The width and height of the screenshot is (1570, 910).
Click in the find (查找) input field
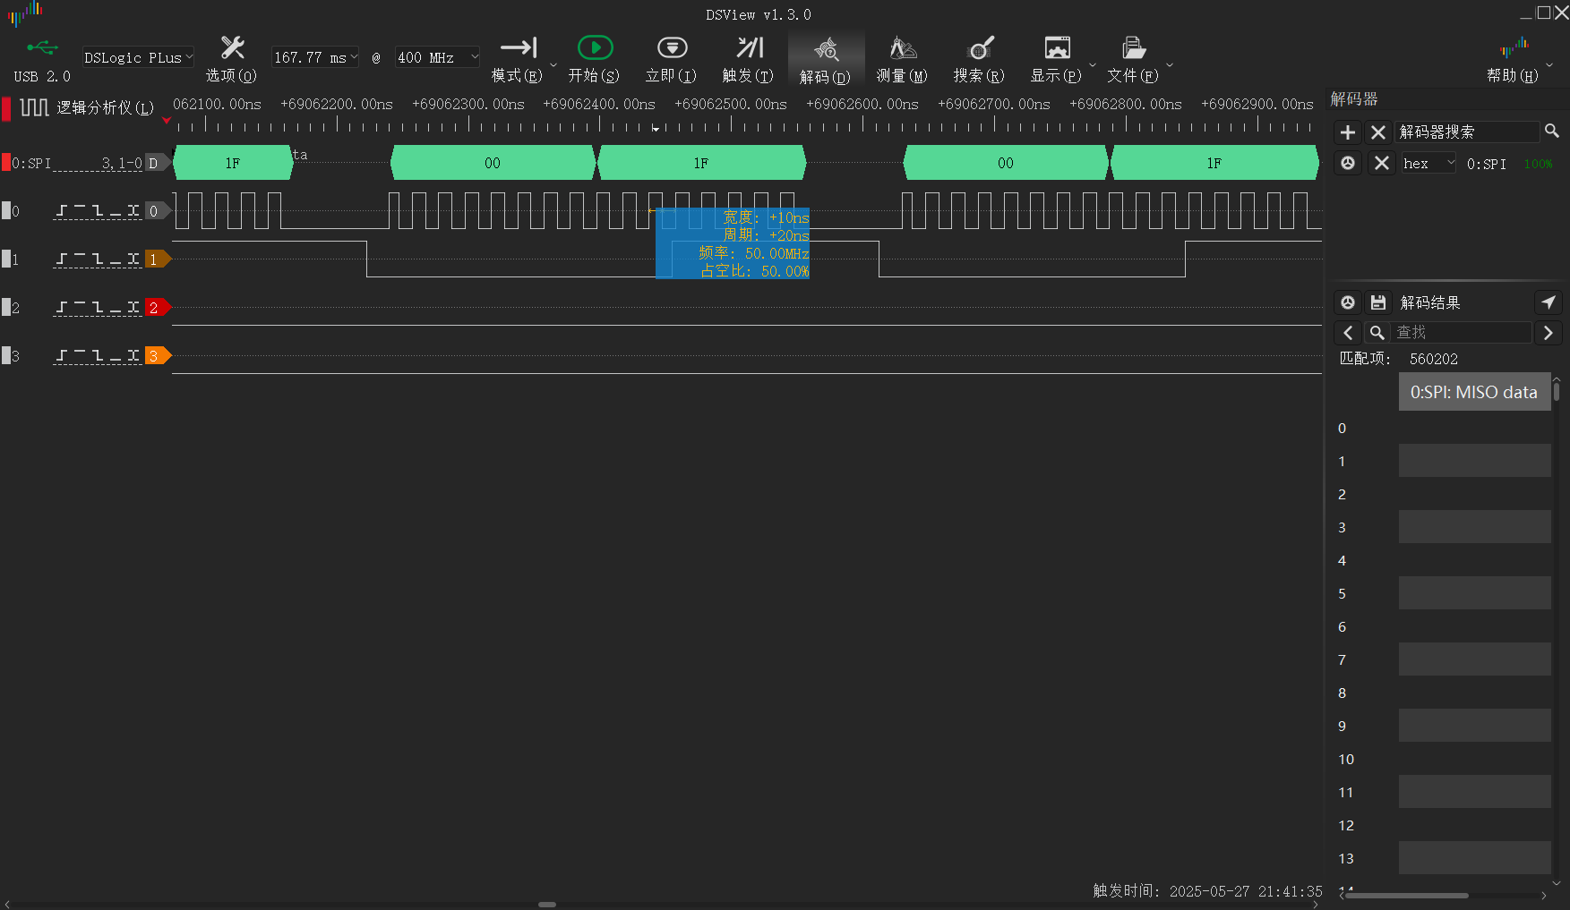click(x=1462, y=333)
